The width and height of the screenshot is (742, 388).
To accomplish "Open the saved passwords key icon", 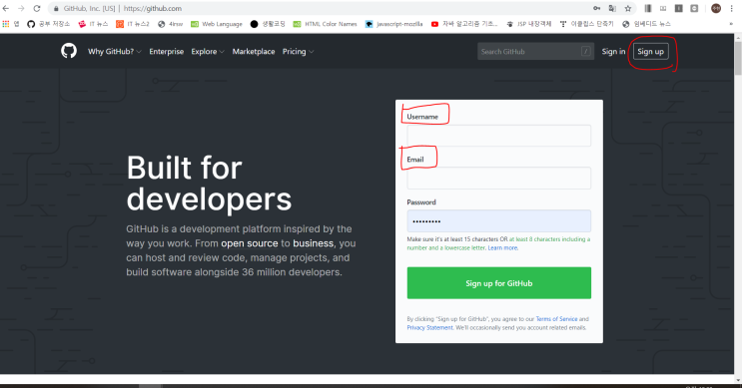I will 596,9.
